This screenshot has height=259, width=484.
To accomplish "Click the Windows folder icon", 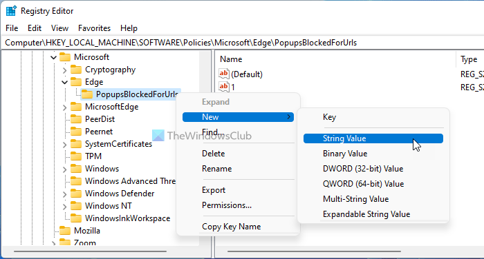I will click(x=76, y=169).
